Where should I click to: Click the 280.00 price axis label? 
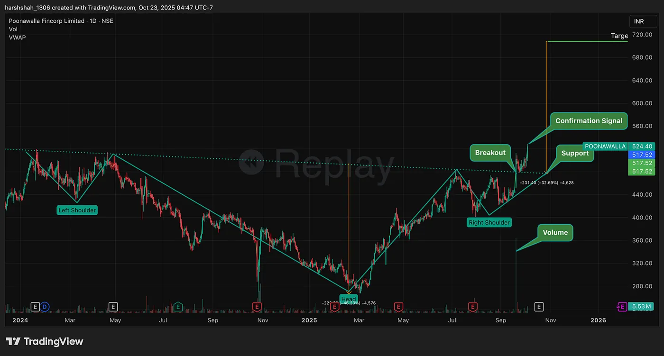(x=642, y=286)
